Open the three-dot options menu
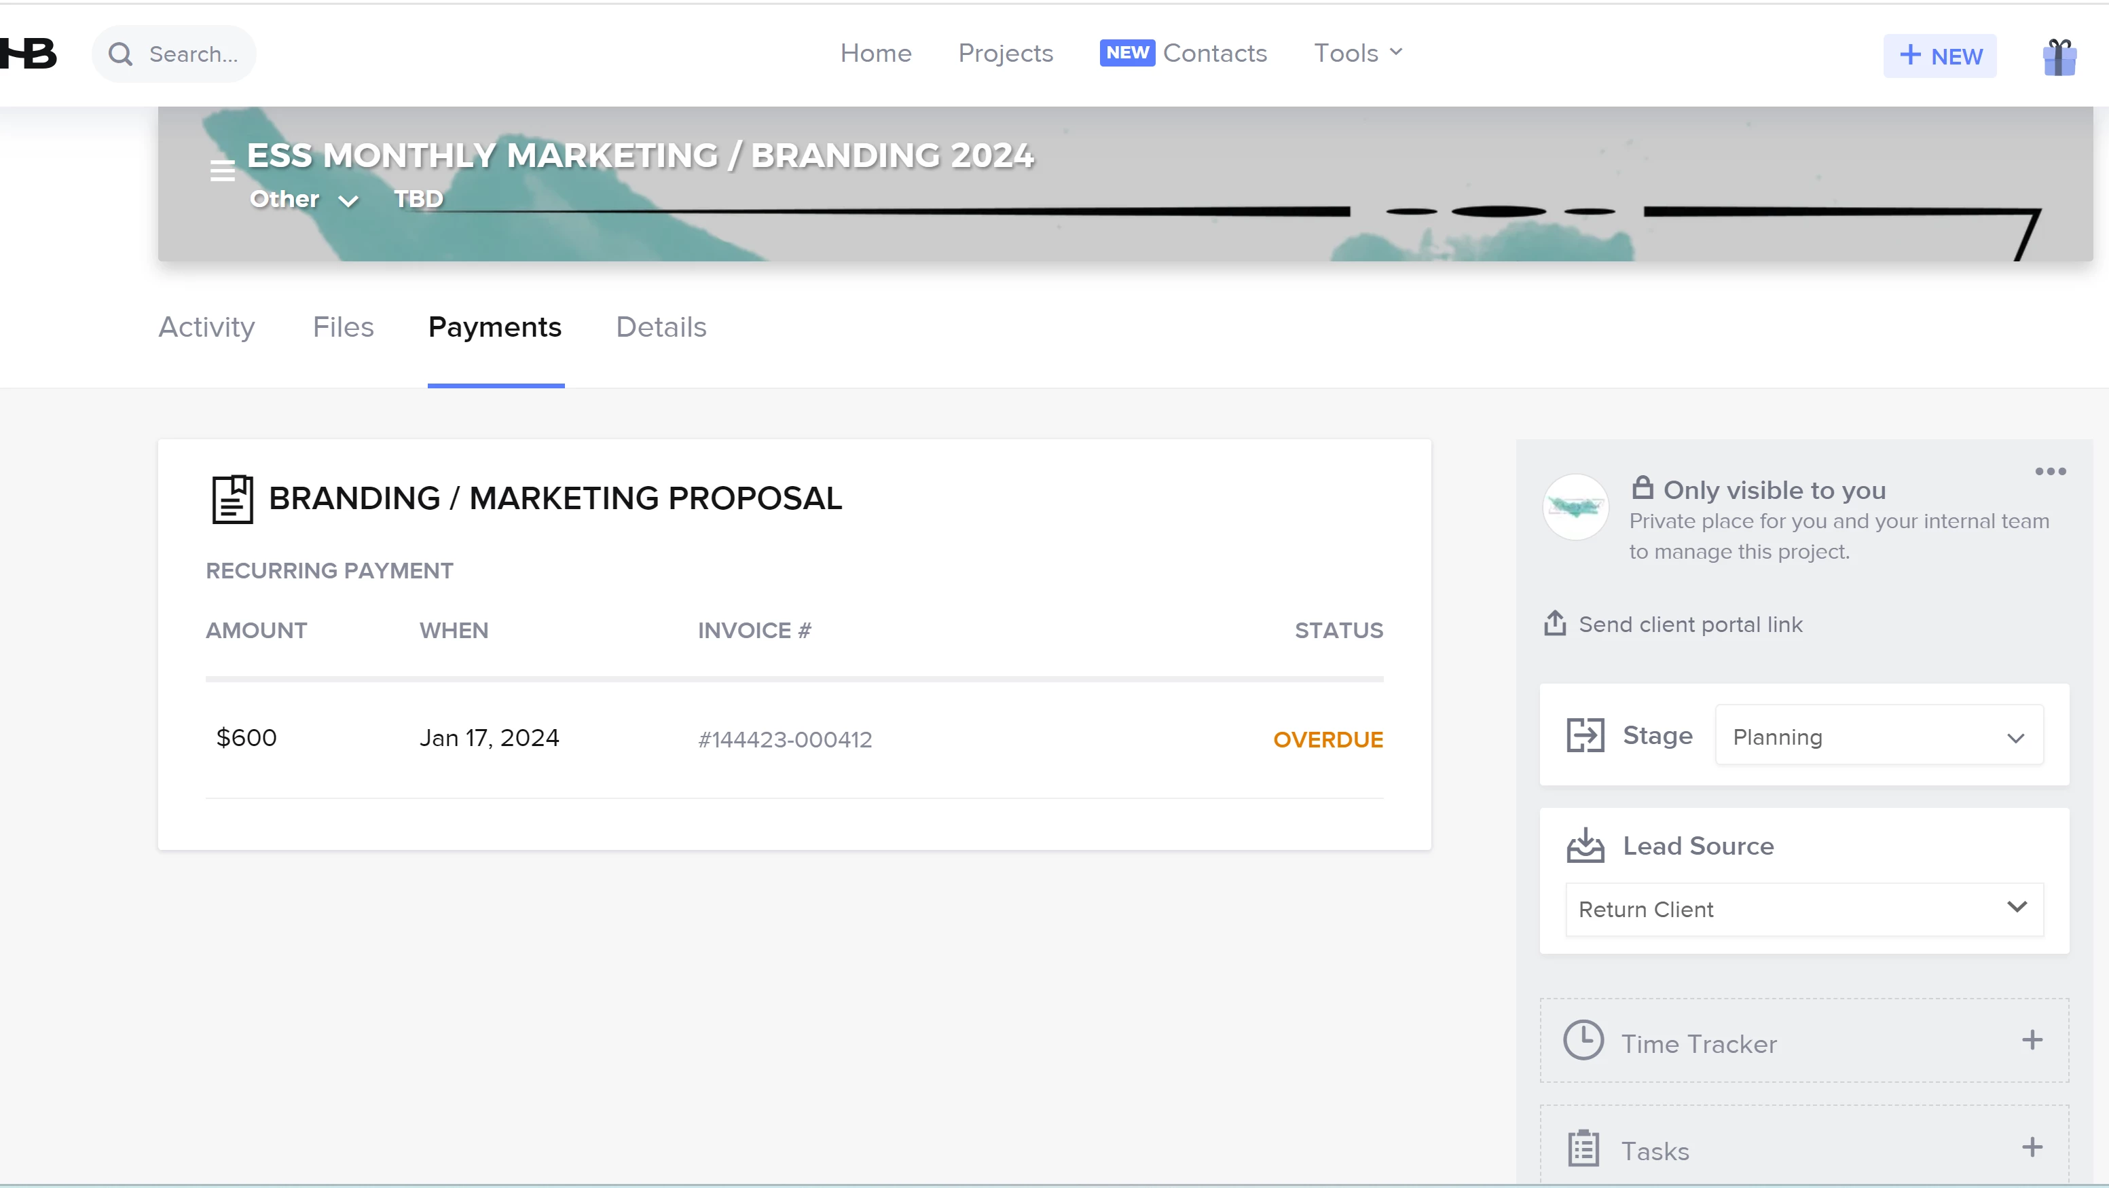 (x=2050, y=472)
